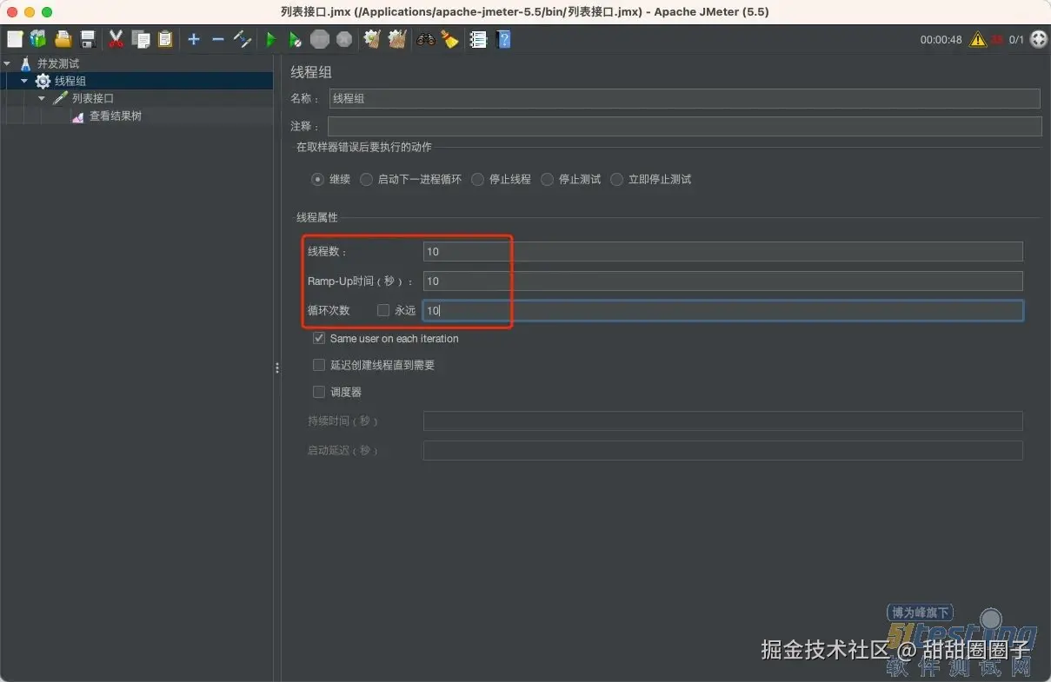Select 并发测试 test plan label in tree
This screenshot has height=682, width=1051.
[x=58, y=63]
